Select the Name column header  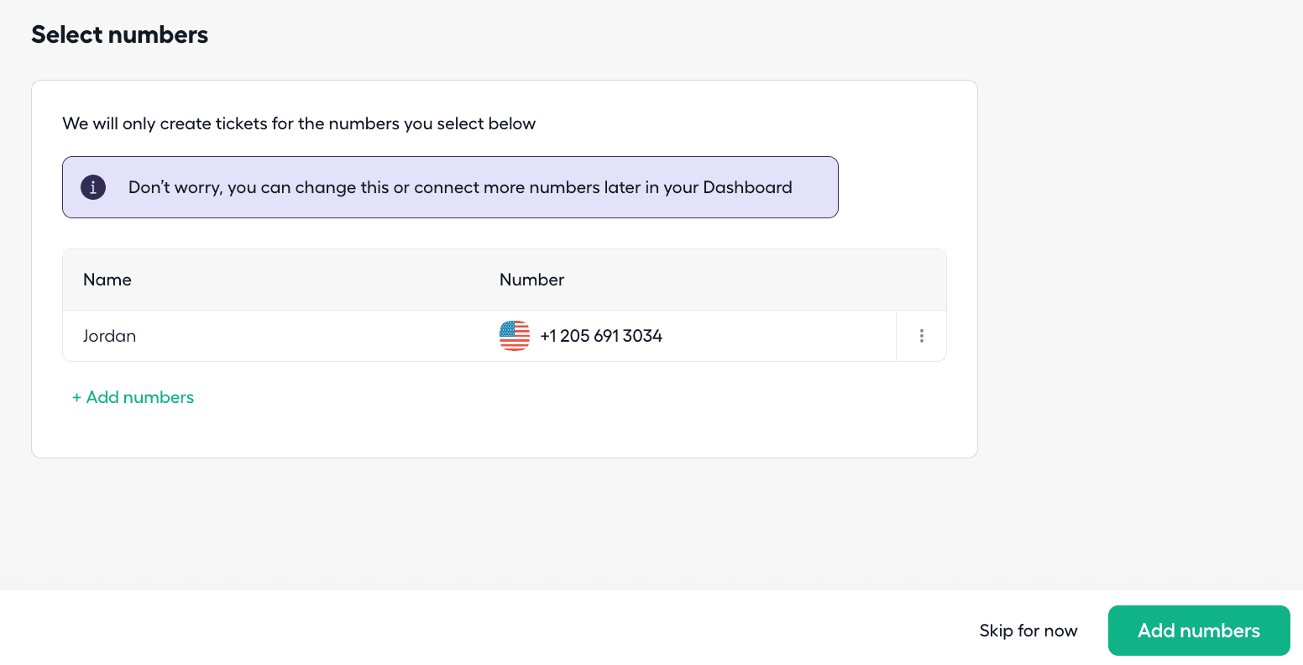107,280
